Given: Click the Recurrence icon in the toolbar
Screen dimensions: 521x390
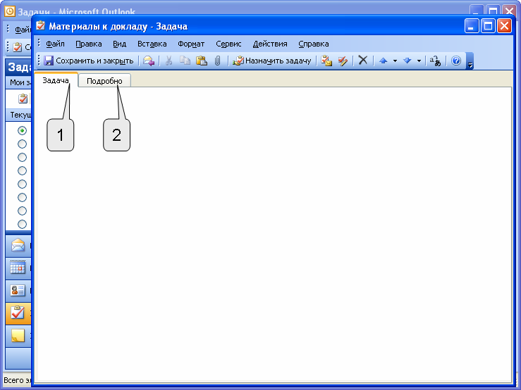Looking at the screenshot, I should point(326,61).
